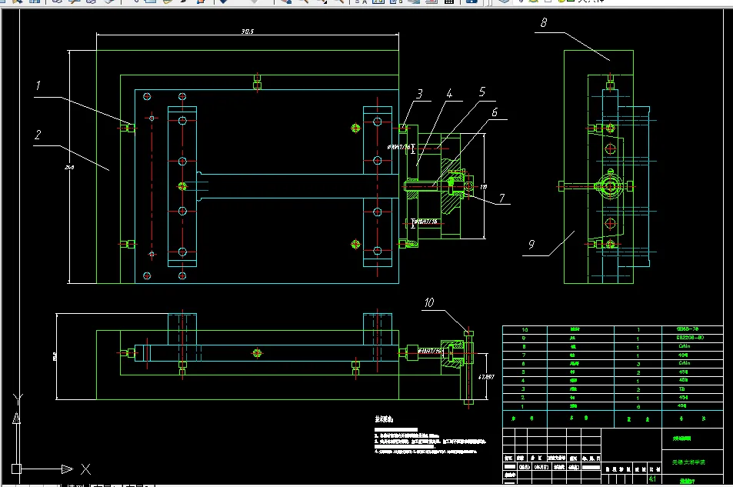Click the GB2208-80 cell in parts list
Viewport: 733px width, 487px height.
coord(690,337)
